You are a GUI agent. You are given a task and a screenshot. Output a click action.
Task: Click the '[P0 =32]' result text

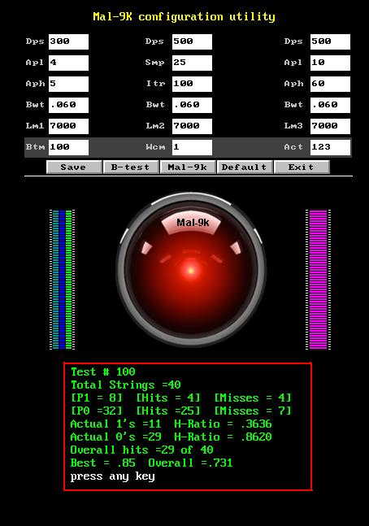(97, 411)
